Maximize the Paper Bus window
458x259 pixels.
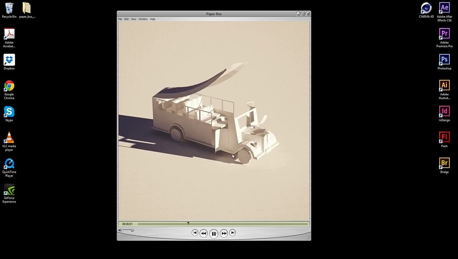303,14
